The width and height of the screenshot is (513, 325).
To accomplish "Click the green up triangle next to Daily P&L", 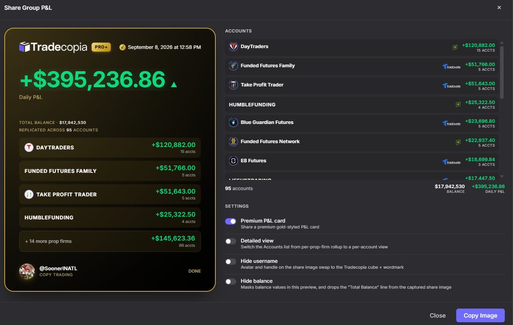I will tap(174, 85).
